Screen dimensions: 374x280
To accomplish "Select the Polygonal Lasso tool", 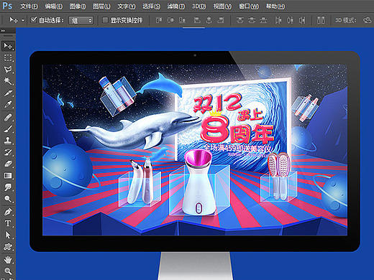I will coord(8,70).
